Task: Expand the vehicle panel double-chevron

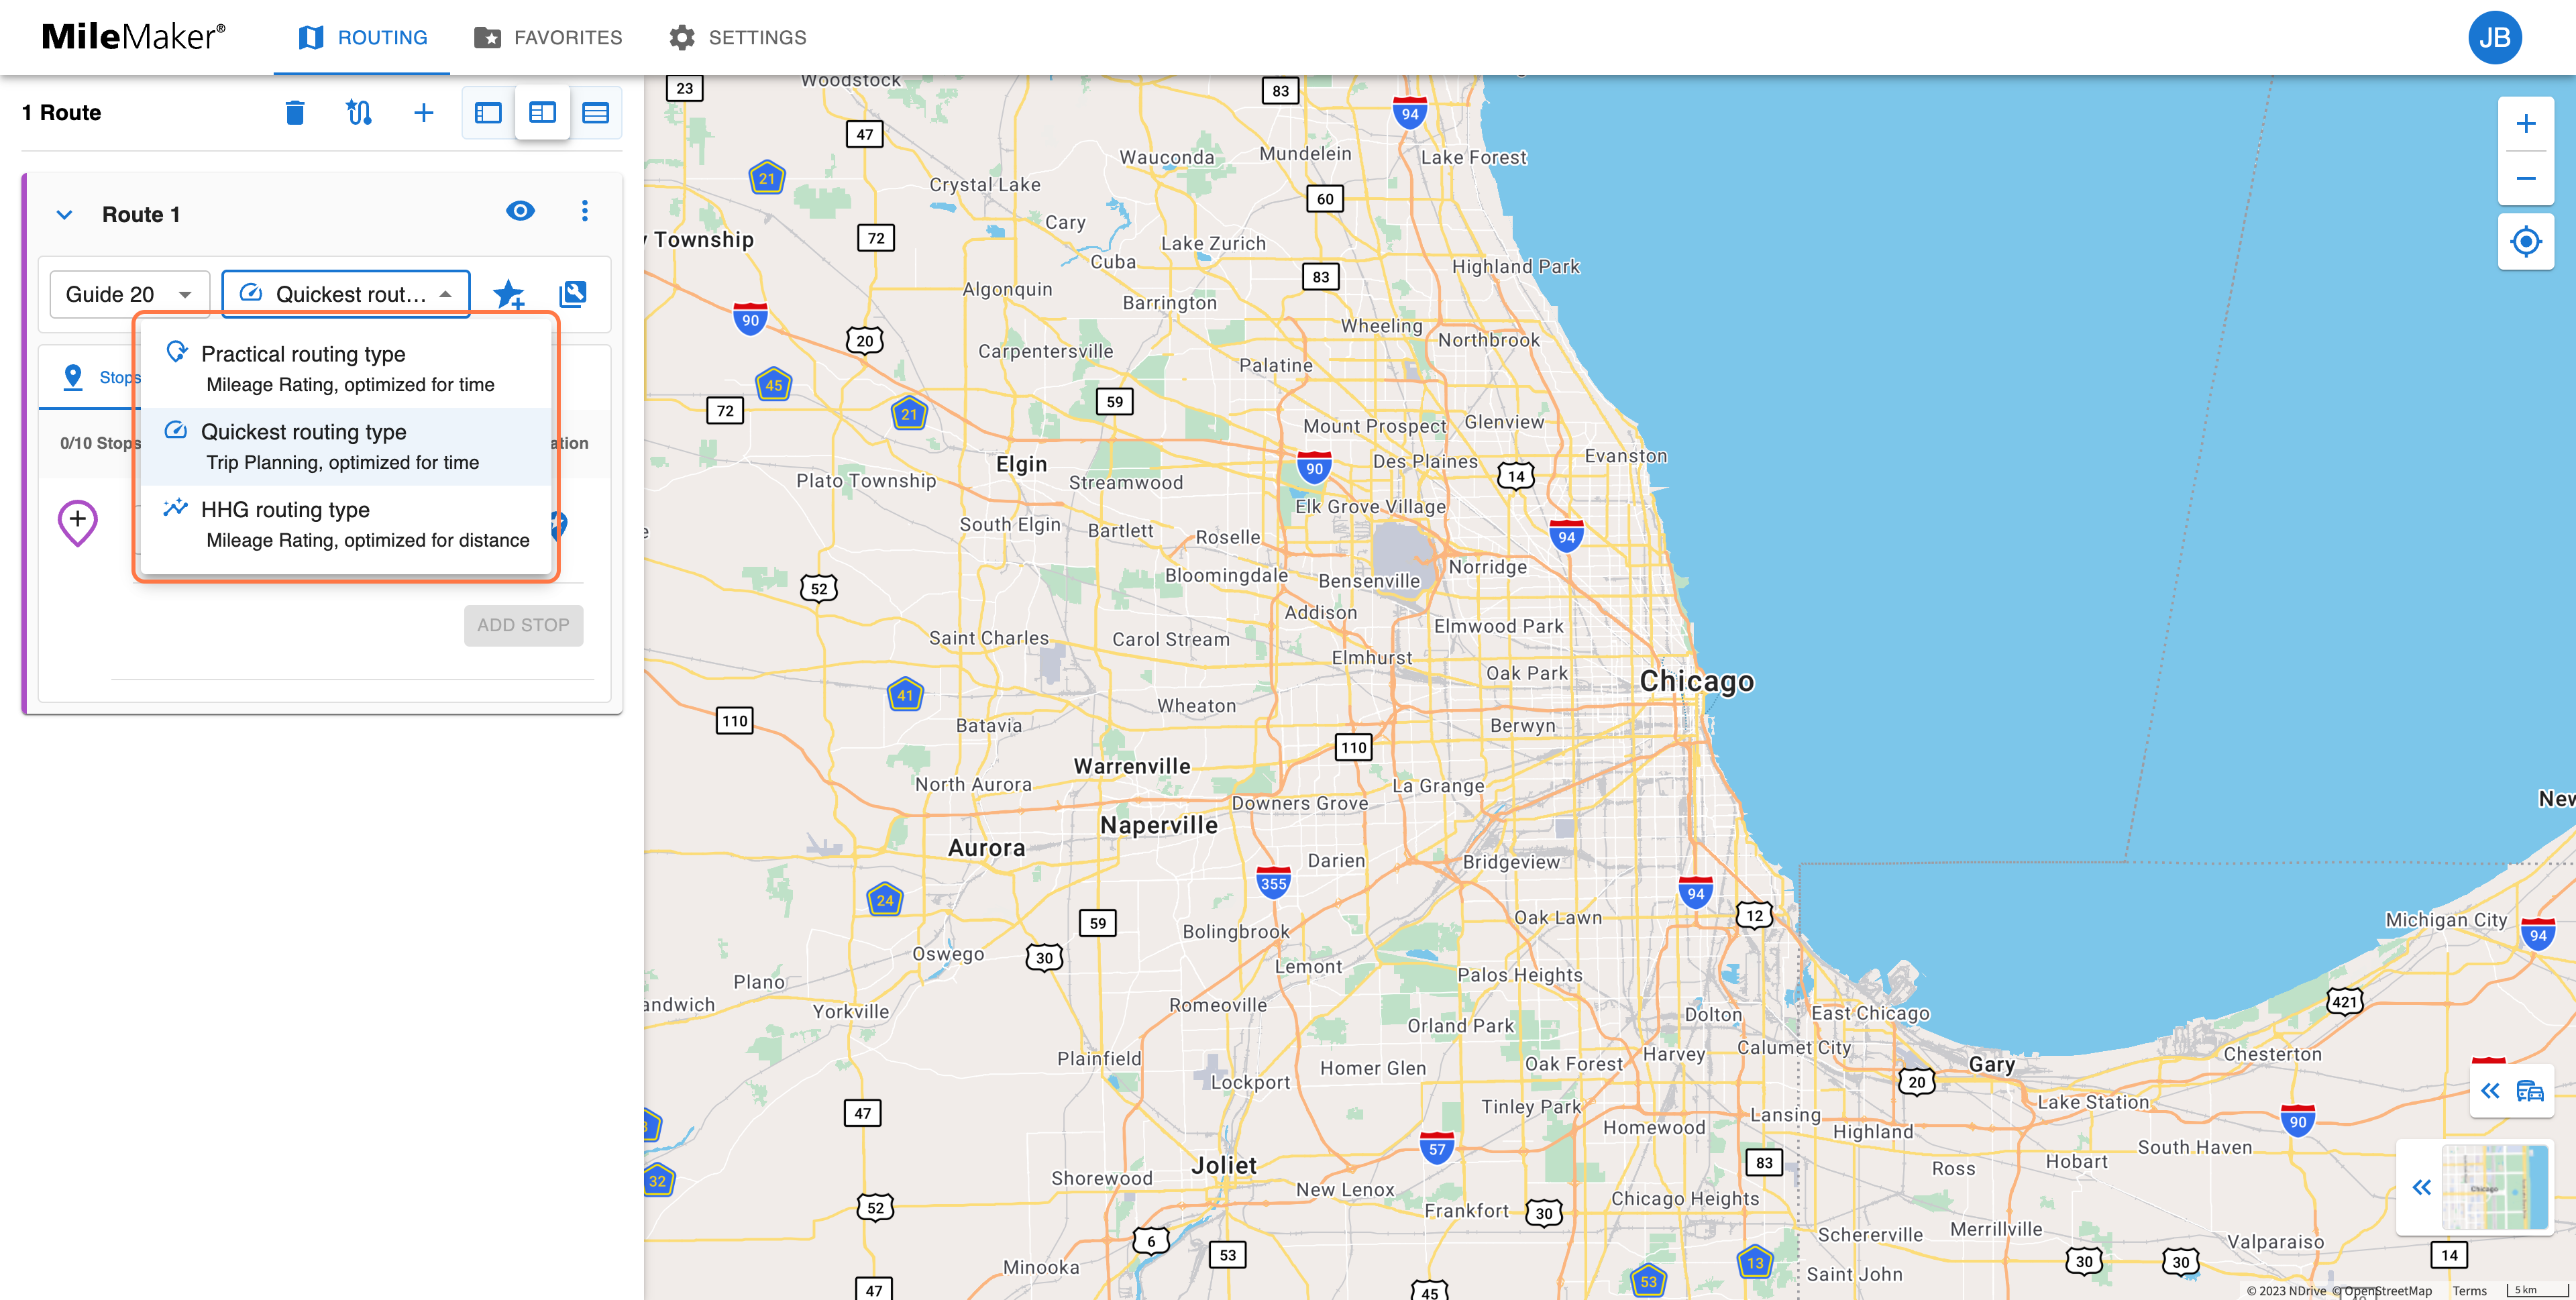Action: 2490,1091
